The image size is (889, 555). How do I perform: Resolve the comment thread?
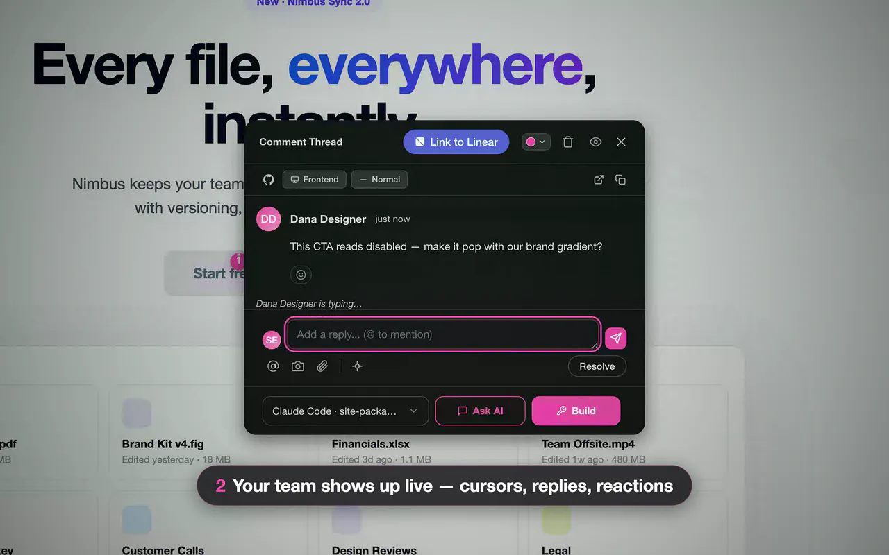597,366
